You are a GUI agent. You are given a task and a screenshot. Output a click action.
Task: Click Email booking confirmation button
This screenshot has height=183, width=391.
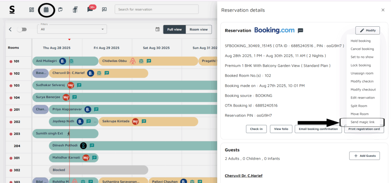(318, 129)
